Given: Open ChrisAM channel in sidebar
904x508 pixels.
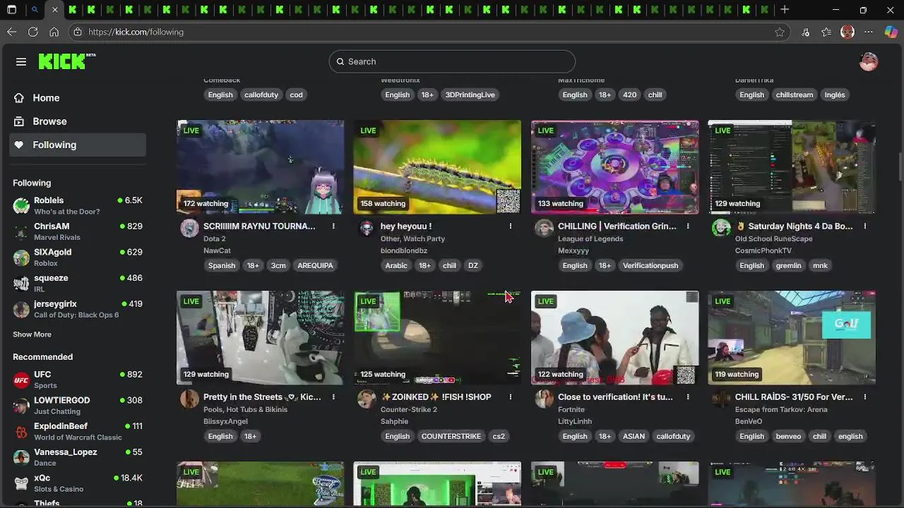Looking at the screenshot, I should 78,231.
